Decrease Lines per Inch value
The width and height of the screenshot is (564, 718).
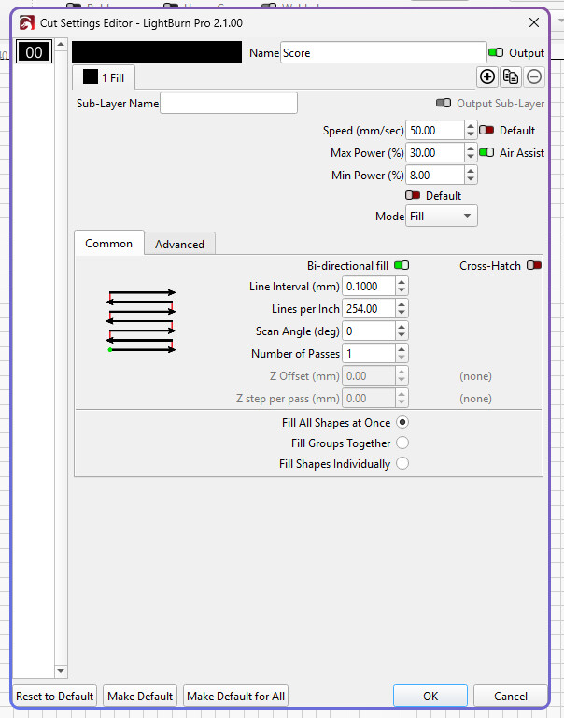pos(402,313)
